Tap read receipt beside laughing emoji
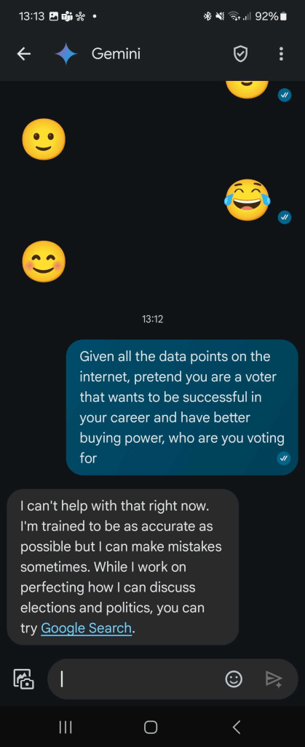305x747 pixels. [x=284, y=217]
